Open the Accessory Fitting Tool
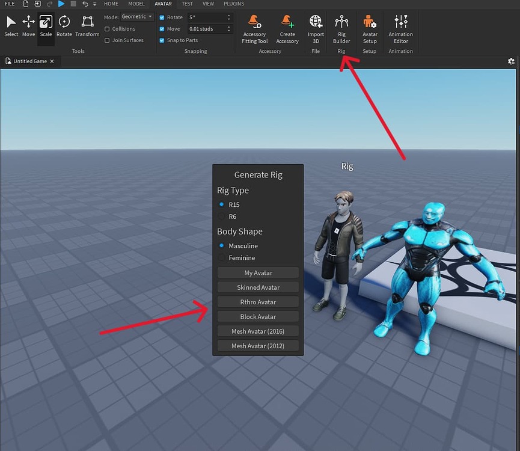The image size is (520, 451). [x=254, y=29]
